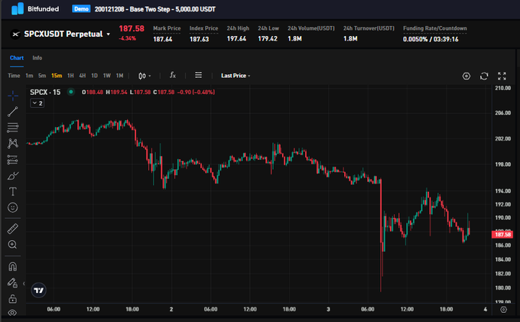Select the crosshair cursor tool

13,96
